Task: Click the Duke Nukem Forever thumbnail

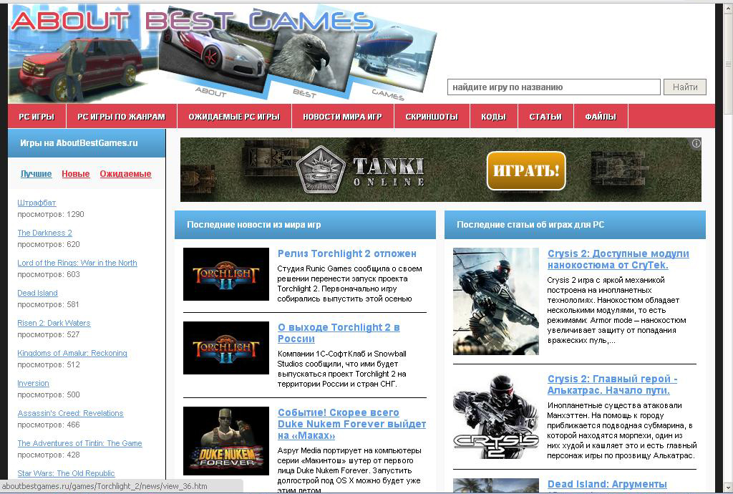Action: click(225, 441)
